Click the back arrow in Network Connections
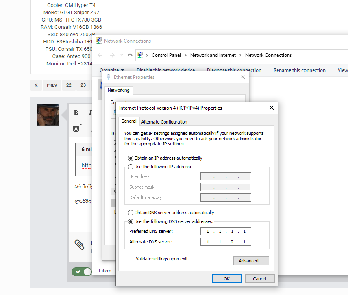Image resolution: width=348 pixels, height=295 pixels. (x=100, y=55)
